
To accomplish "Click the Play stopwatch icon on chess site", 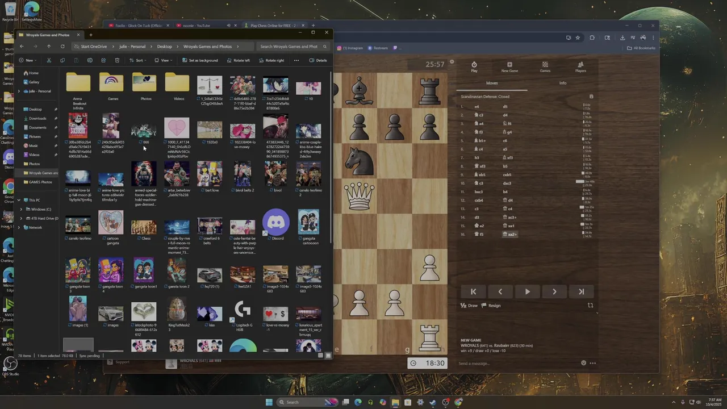I will 474,65.
